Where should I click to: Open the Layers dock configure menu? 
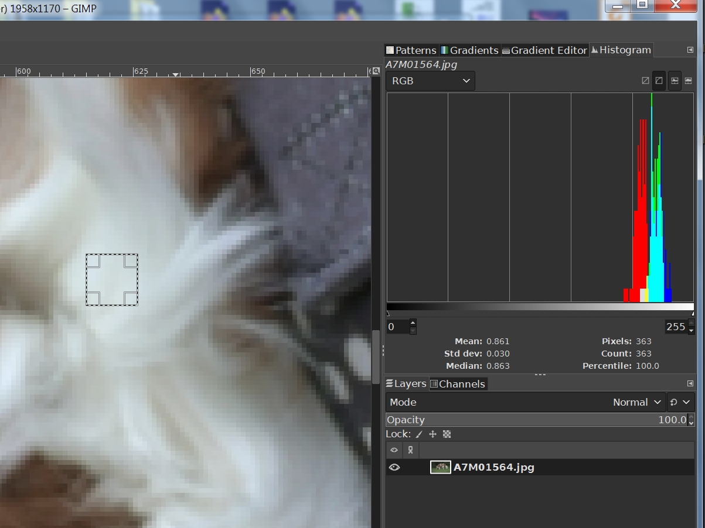(x=690, y=384)
